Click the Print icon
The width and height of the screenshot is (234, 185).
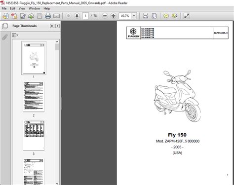[48, 16]
